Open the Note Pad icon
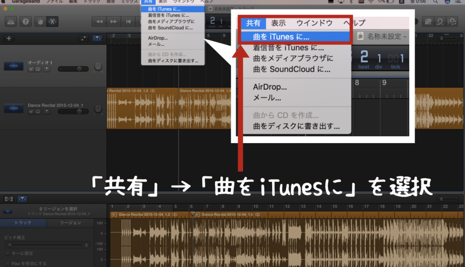Image resolution: width=465 pixels, height=267 pixels. tap(428, 22)
